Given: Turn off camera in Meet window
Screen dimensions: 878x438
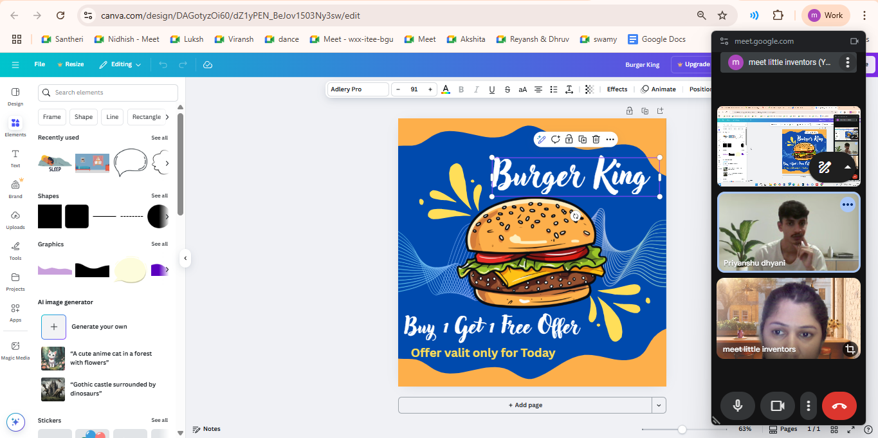Looking at the screenshot, I should click(x=778, y=406).
